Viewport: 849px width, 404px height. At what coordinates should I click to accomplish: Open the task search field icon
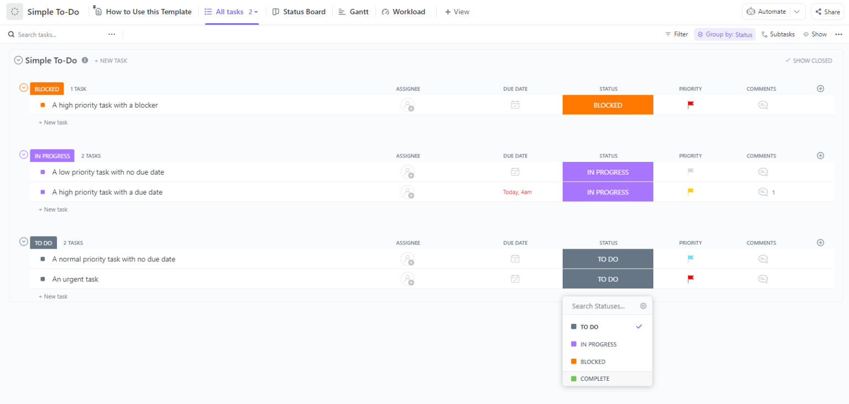pos(11,34)
